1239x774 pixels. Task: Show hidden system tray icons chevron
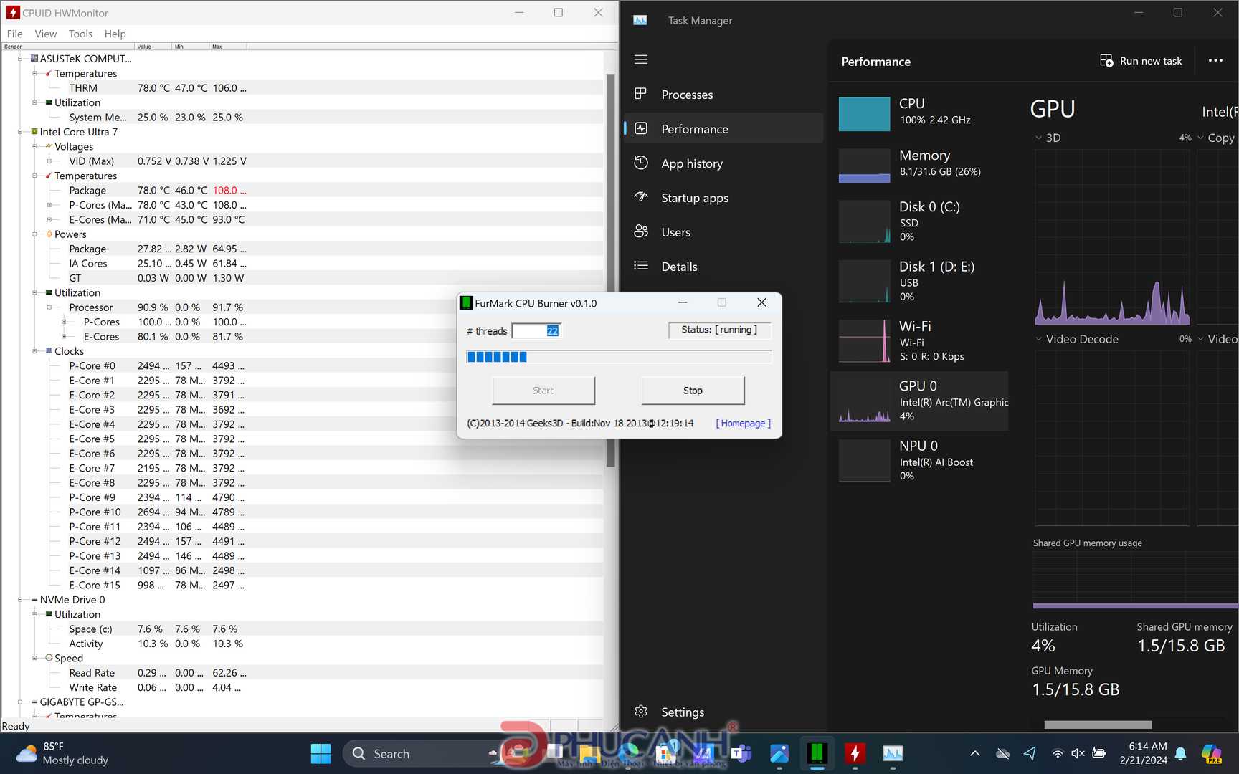tap(975, 753)
